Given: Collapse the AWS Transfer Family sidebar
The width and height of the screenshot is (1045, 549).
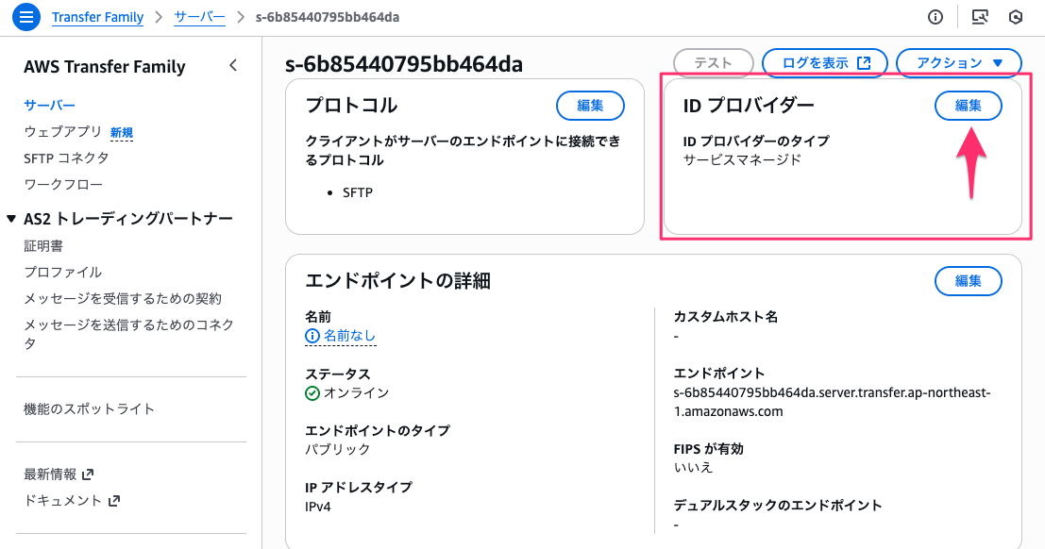Looking at the screenshot, I should [233, 66].
